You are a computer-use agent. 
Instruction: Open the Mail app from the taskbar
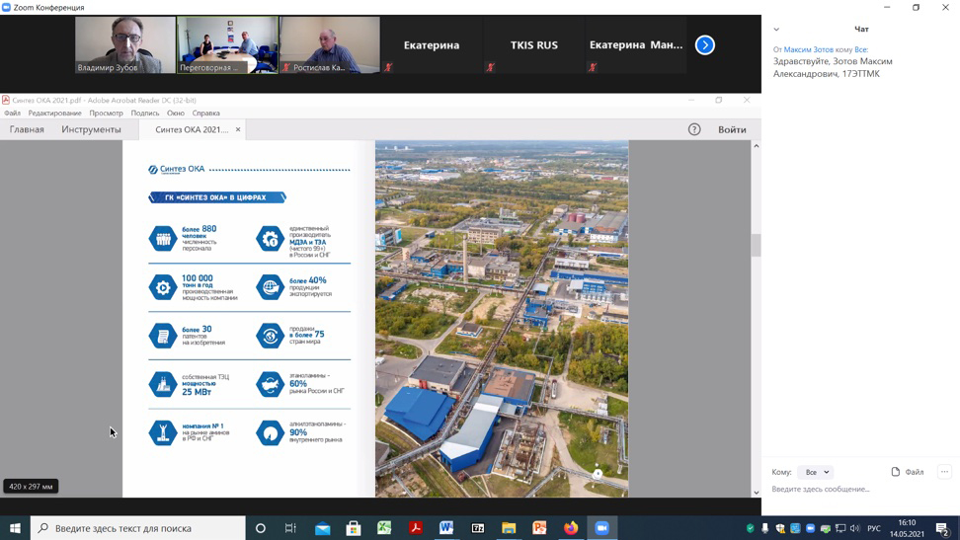point(323,528)
